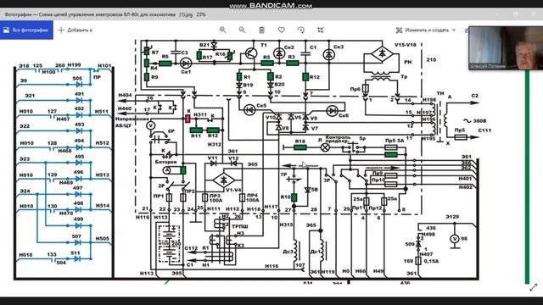
Task: Click the webcam overlay of Алексей
Action: (506, 48)
